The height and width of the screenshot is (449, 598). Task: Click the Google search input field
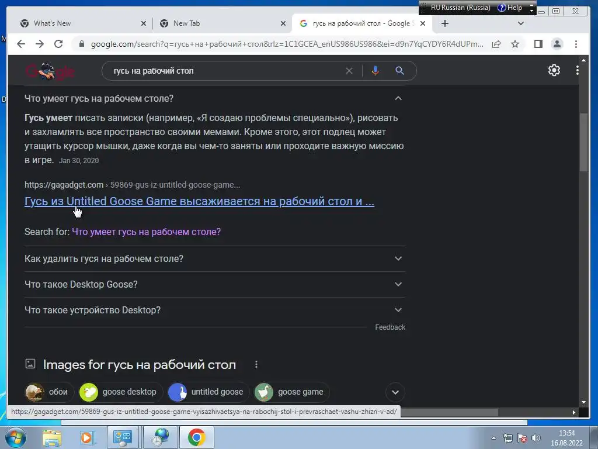(x=227, y=71)
